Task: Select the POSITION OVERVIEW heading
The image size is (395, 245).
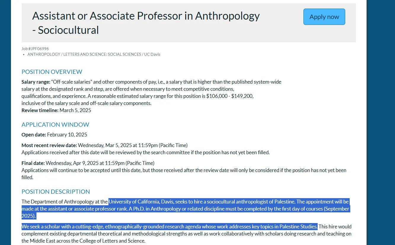Action: point(52,72)
